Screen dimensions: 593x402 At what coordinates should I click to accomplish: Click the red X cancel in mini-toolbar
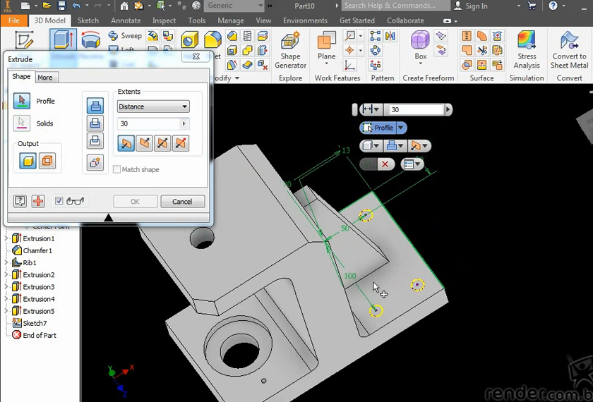point(385,164)
